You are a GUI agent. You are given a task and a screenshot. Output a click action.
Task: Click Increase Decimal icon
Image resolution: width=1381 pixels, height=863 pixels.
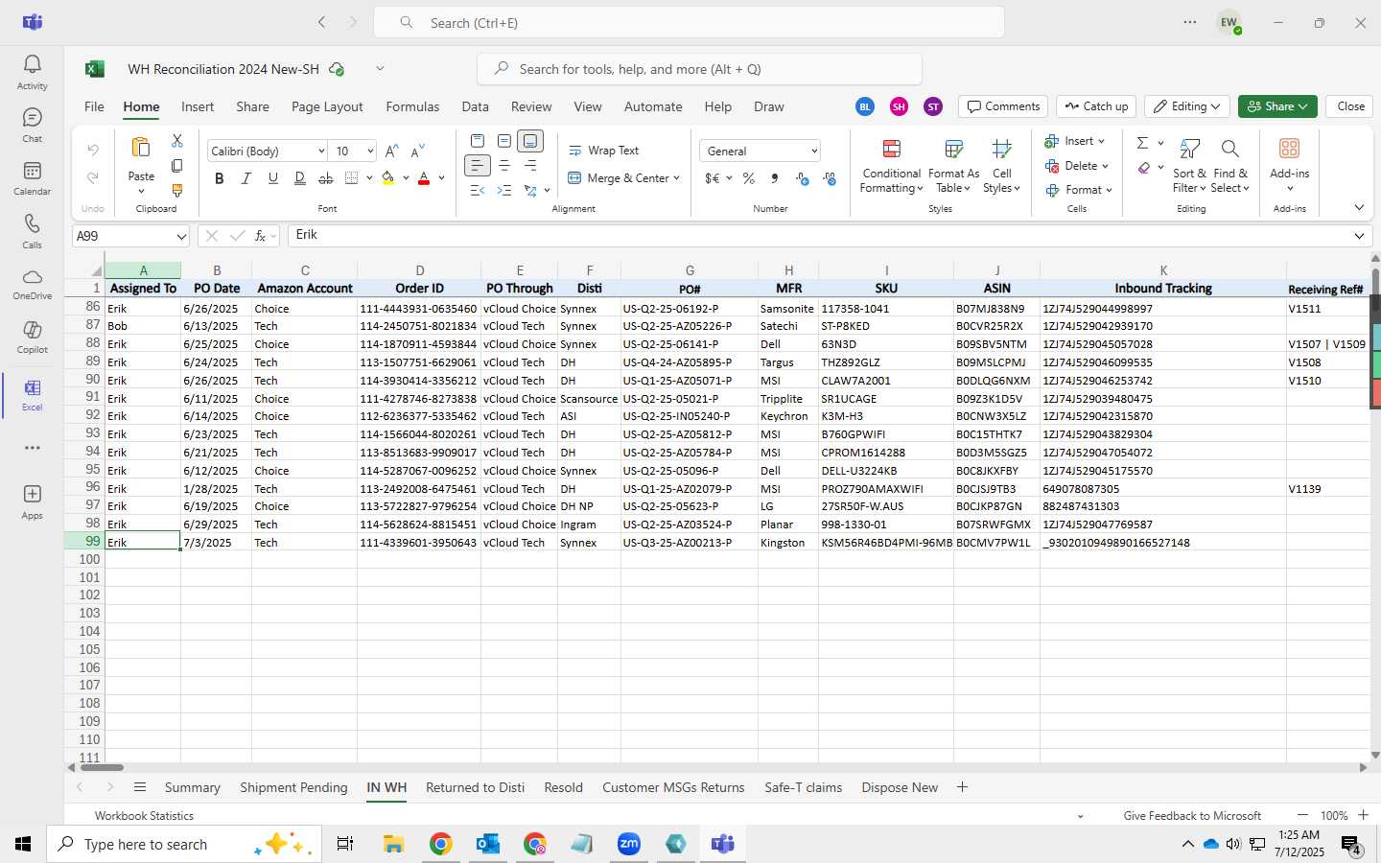[803, 178]
